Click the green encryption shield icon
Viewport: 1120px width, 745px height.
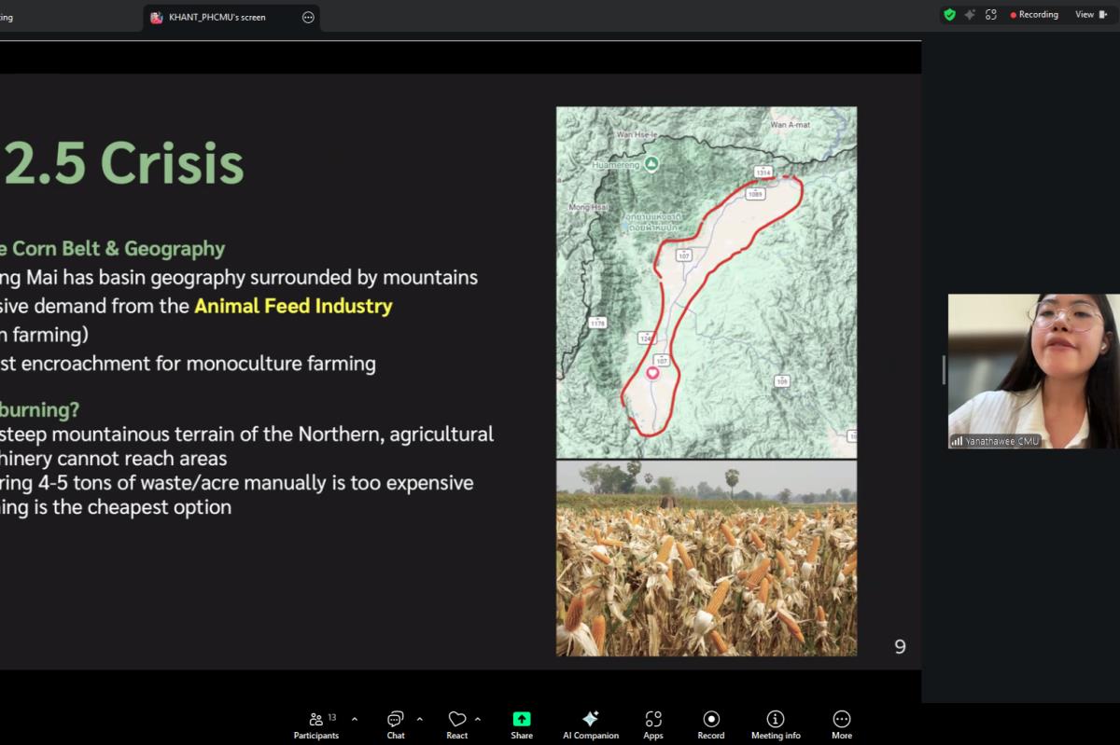949,15
